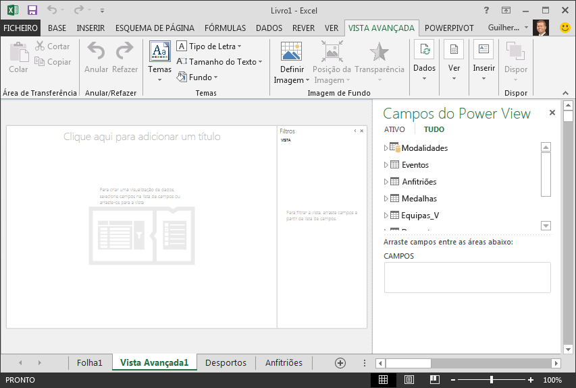
Task: Add a new sheet with the plus button
Action: click(x=340, y=362)
